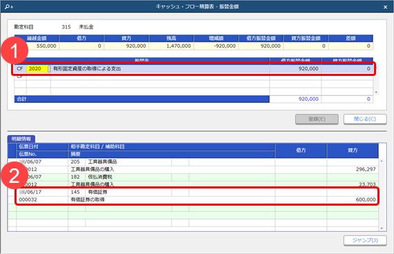Viewport: 394px width, 254px height.
Task: Click the 閉じる(C) button
Action: click(365, 119)
